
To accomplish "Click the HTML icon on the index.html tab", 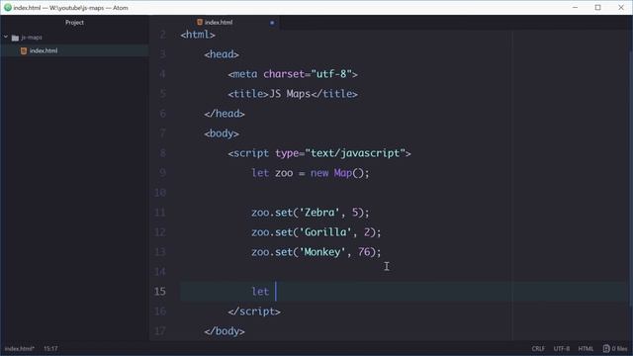I will click(x=200, y=22).
